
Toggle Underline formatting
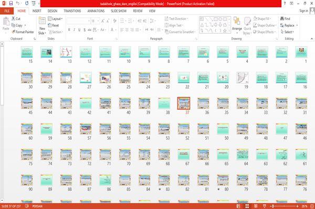(79, 30)
